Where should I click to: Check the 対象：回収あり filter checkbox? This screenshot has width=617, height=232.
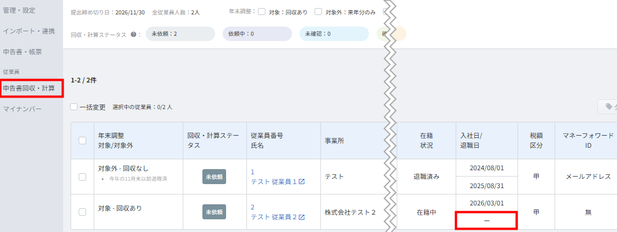(262, 12)
